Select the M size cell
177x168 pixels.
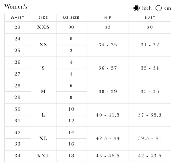(43, 92)
